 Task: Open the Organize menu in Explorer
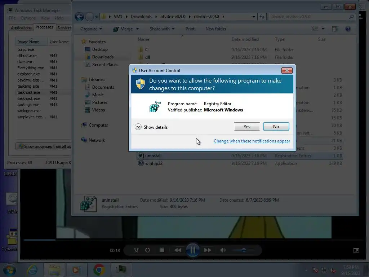pyautogui.click(x=91, y=29)
